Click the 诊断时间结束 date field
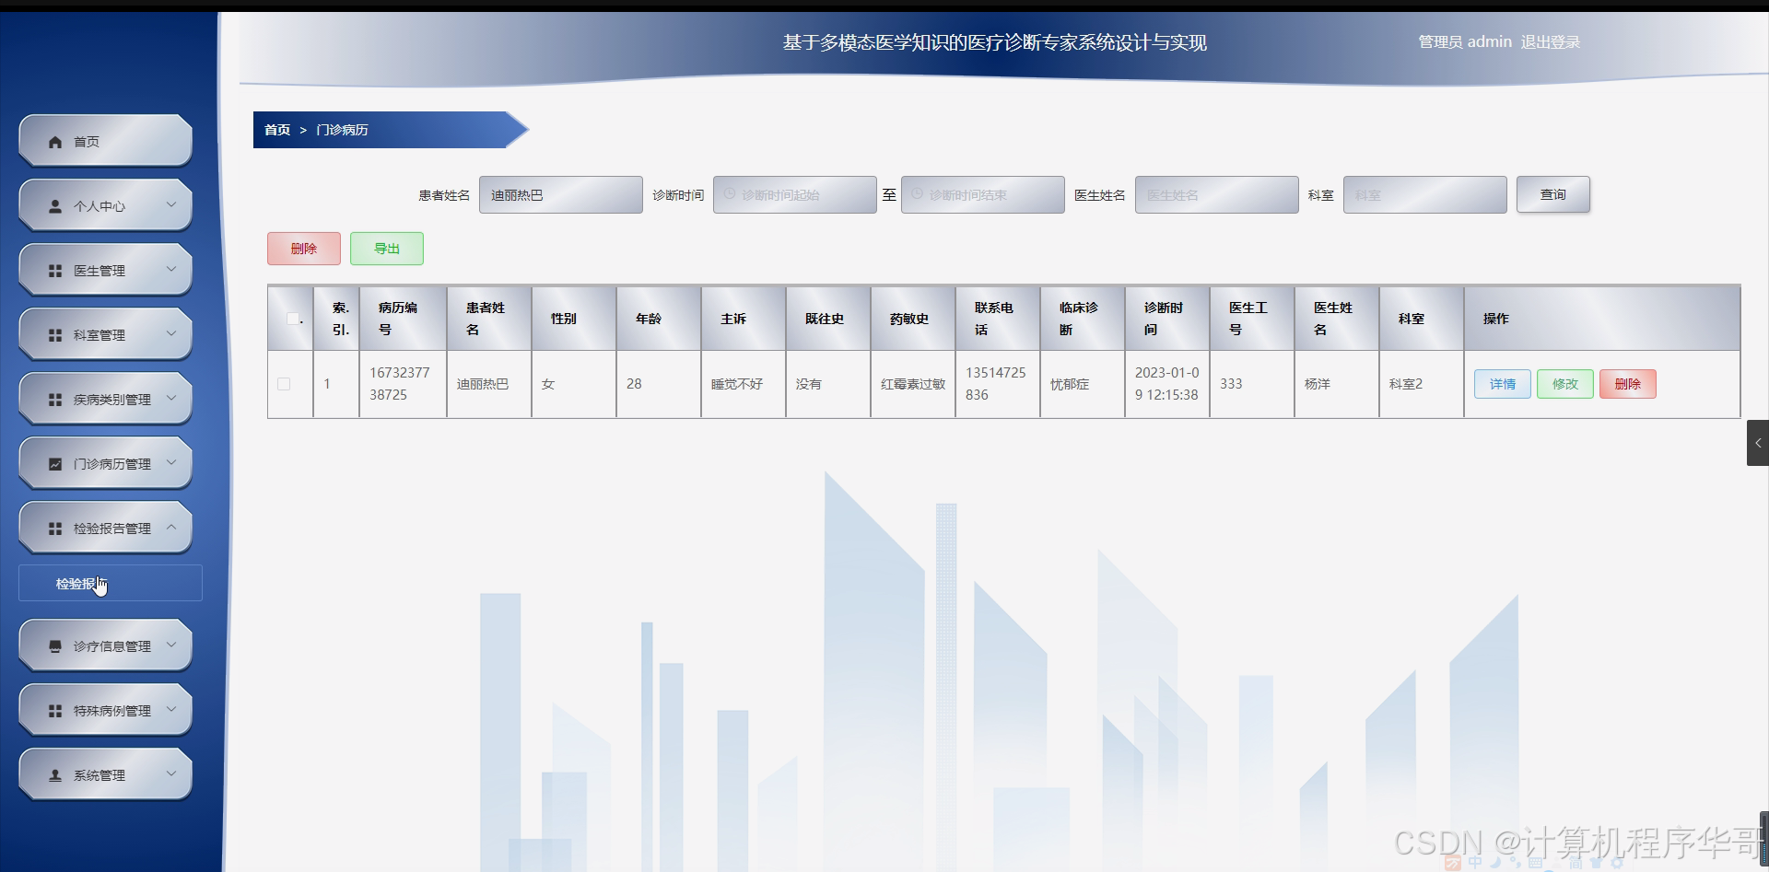Viewport: 1769px width, 872px height. [x=983, y=194]
